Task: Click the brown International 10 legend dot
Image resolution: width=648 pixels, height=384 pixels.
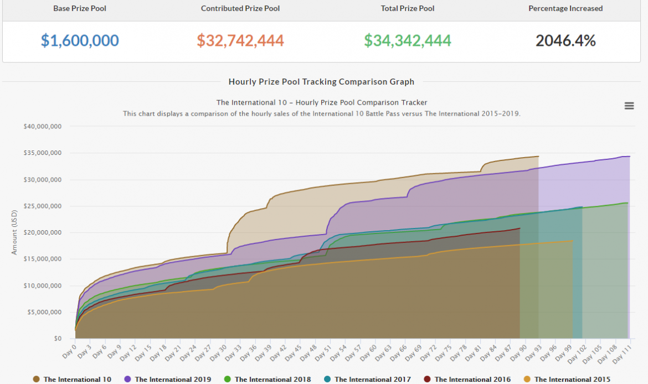Action: point(37,379)
